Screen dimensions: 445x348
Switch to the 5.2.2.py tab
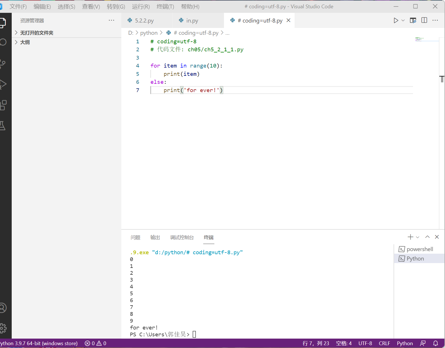click(x=147, y=21)
